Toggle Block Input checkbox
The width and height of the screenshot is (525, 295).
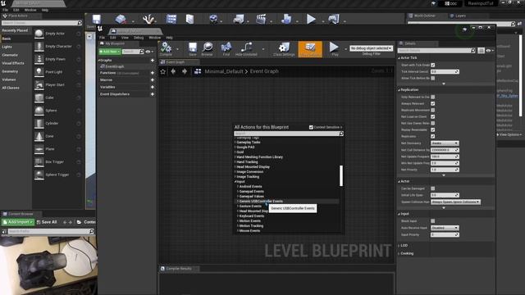pyautogui.click(x=433, y=221)
